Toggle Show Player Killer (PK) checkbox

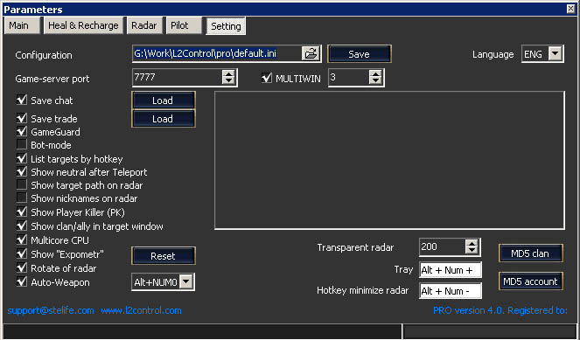click(x=22, y=212)
